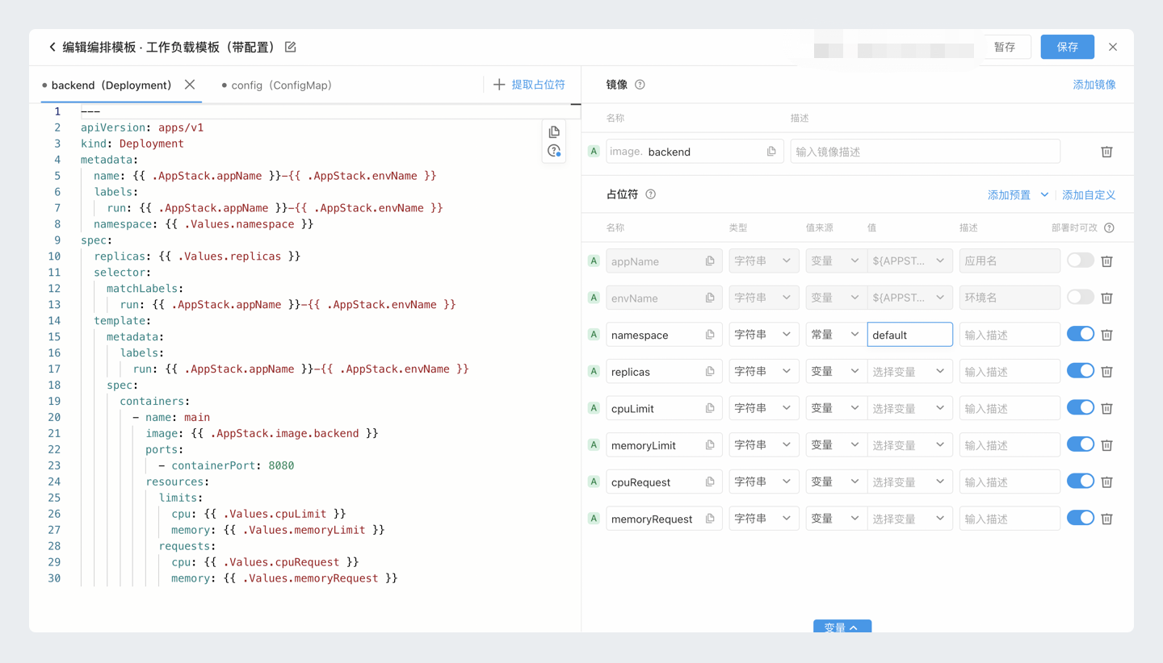The image size is (1163, 663).
Task: Click help icon beside 部署时可改 column
Action: (x=1109, y=227)
